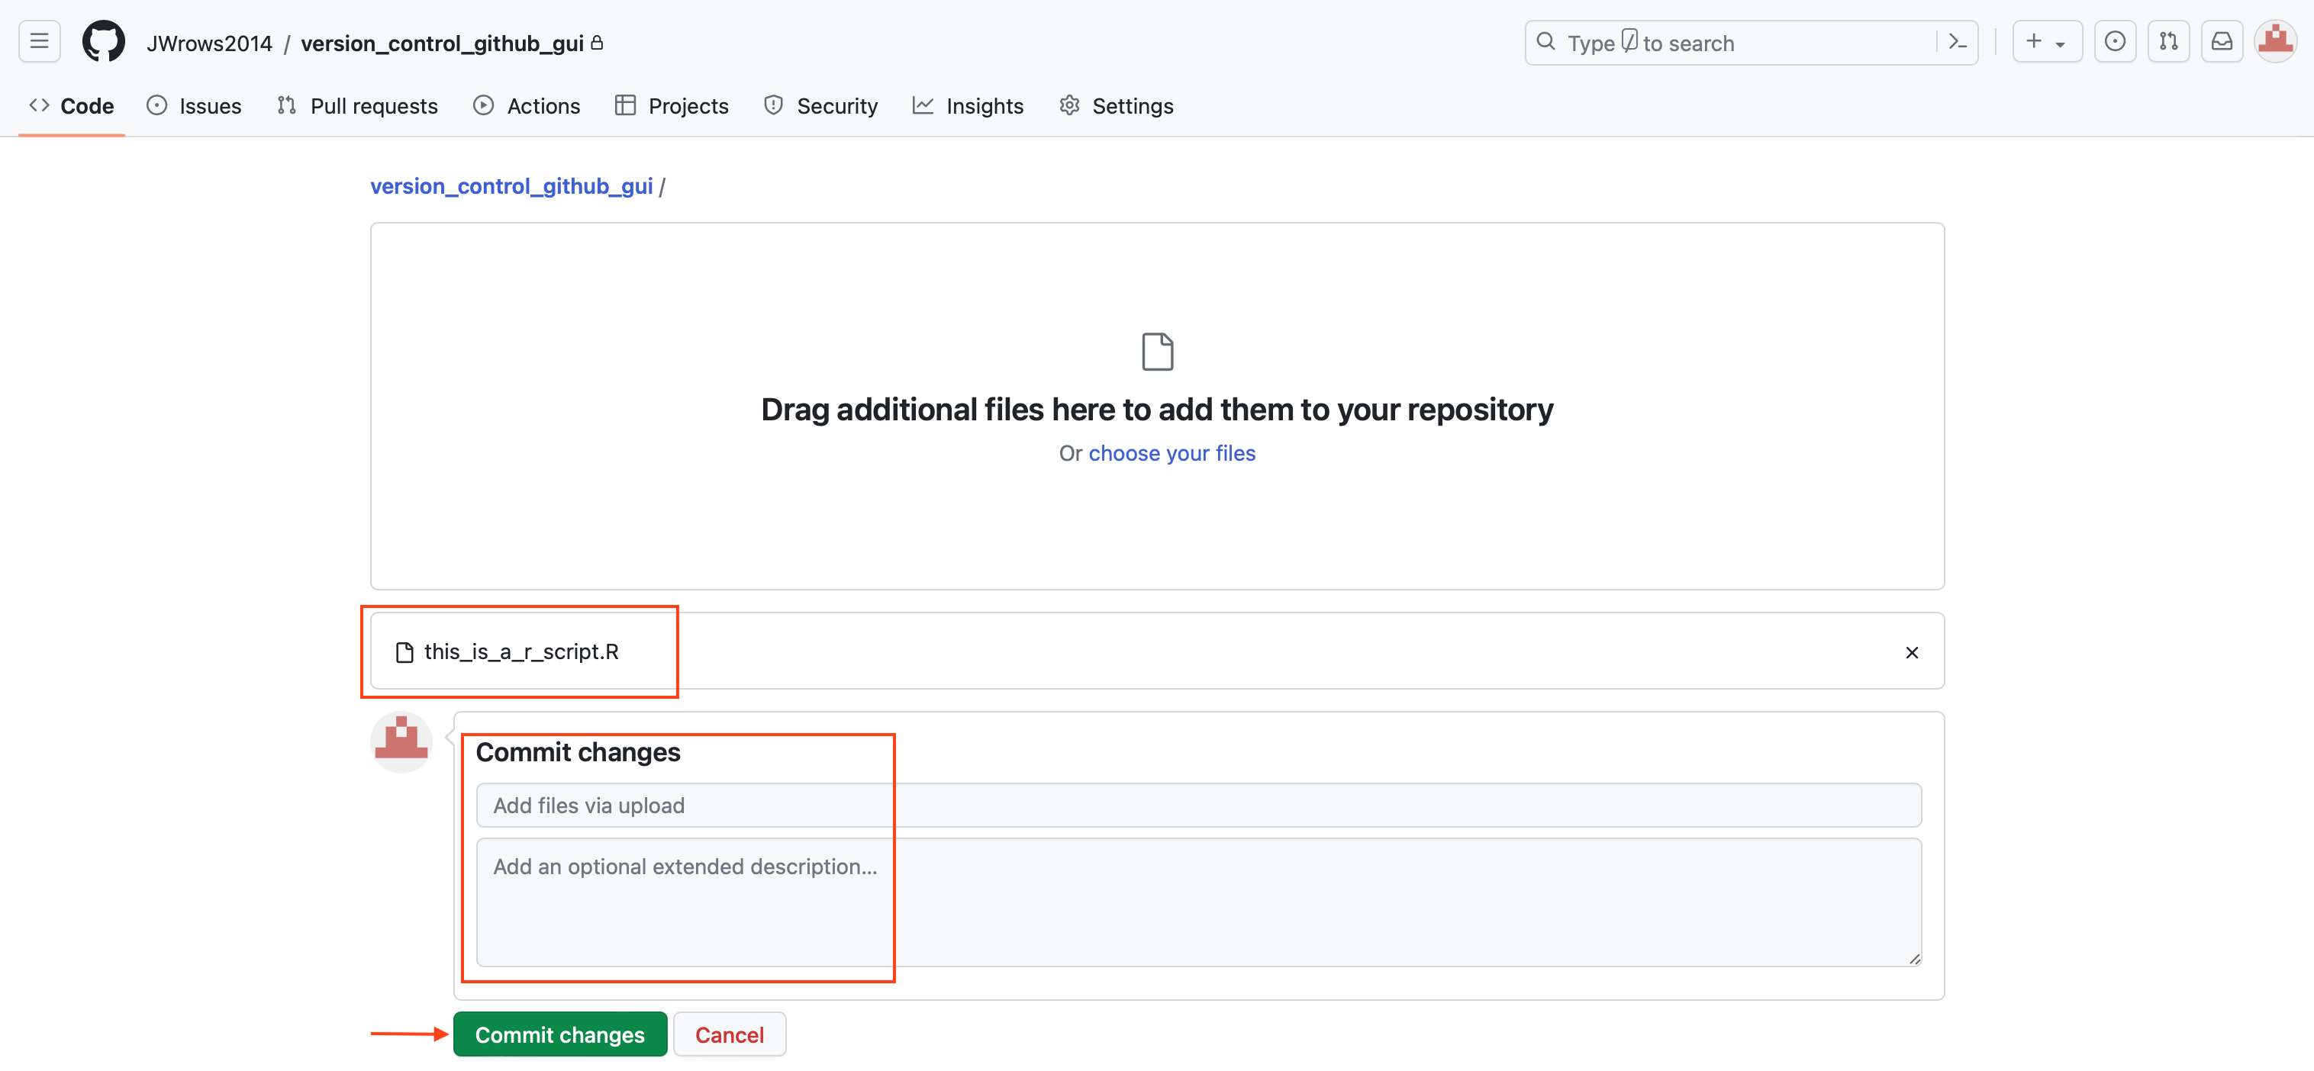Open version_control_github_gui breadcrumb link
Viewport: 2314px width, 1071px height.
(x=511, y=186)
